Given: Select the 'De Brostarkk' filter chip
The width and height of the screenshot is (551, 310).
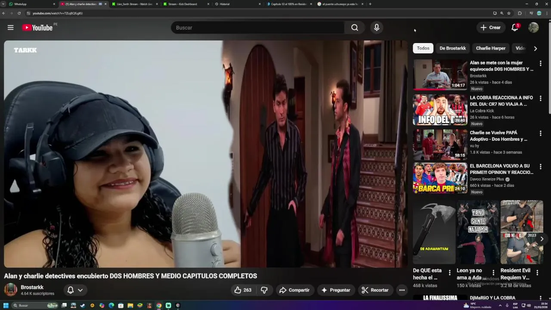Looking at the screenshot, I should tap(452, 48).
